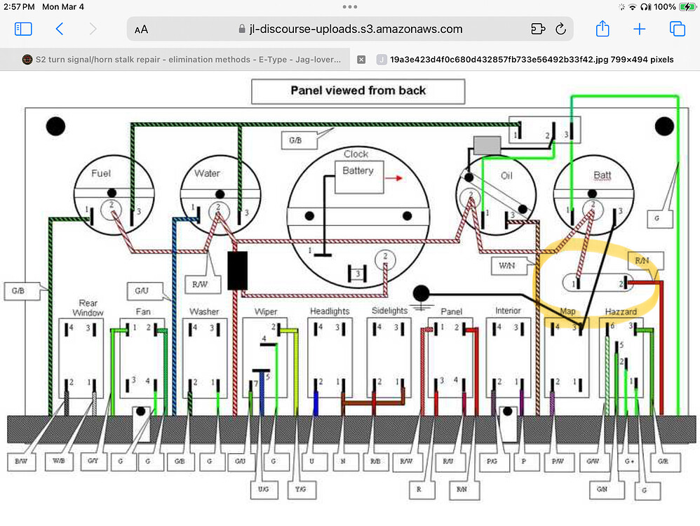Tap the time in the status bar
The image size is (700, 526).
tap(18, 7)
